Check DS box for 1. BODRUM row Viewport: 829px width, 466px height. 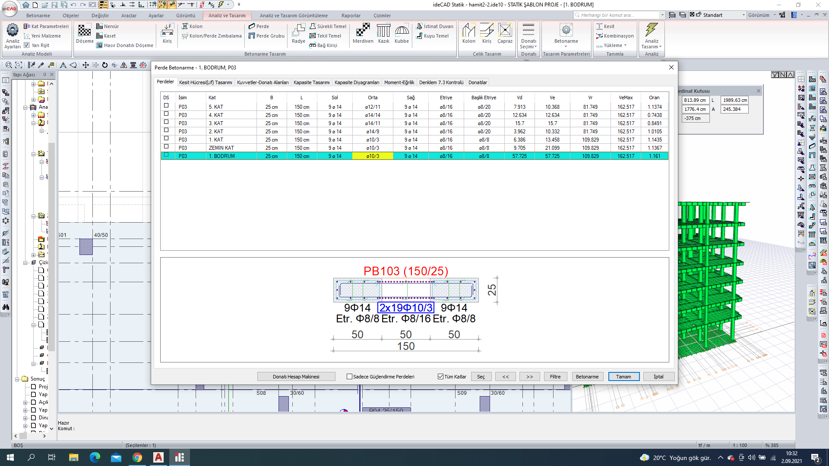pyautogui.click(x=166, y=155)
